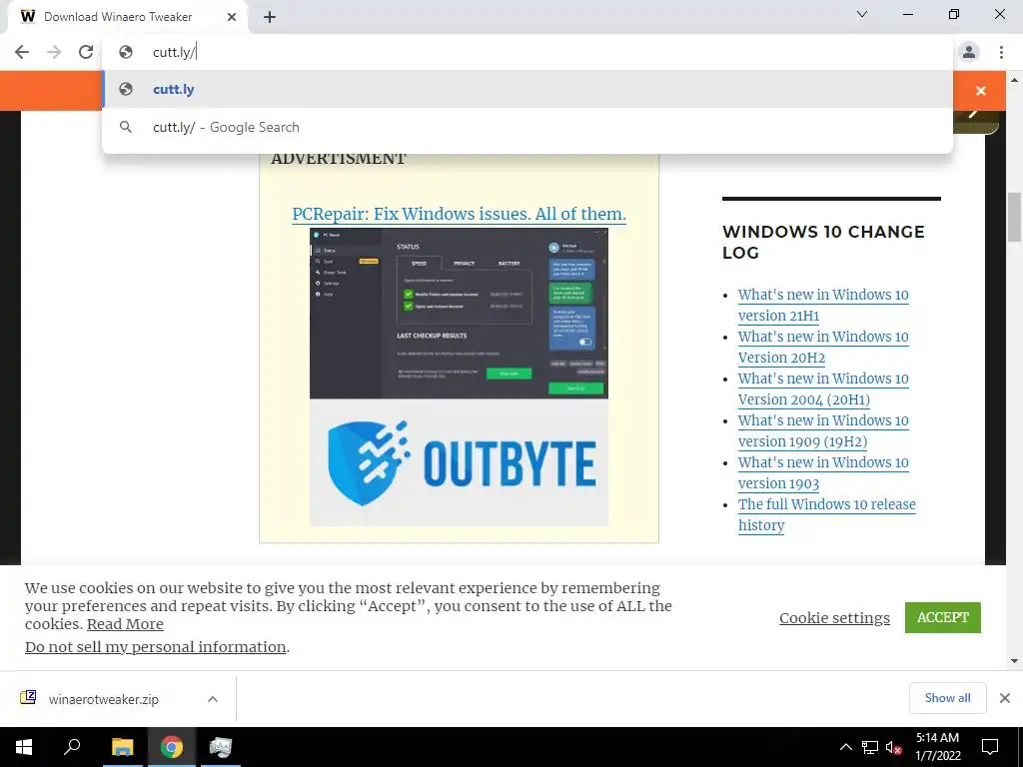Click Chrome icon in taskbar
Viewport: 1023px width, 767px height.
point(172,747)
